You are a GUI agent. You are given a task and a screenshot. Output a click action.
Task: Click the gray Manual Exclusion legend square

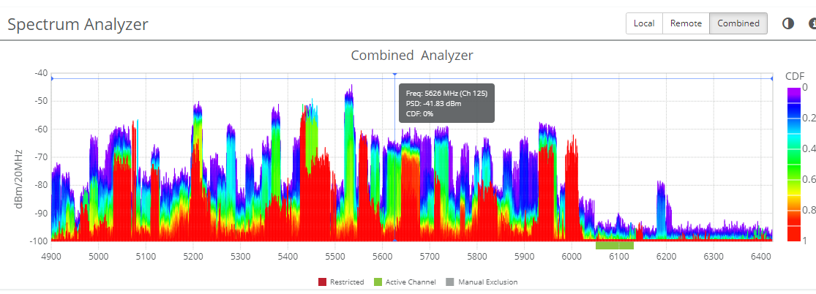click(450, 282)
